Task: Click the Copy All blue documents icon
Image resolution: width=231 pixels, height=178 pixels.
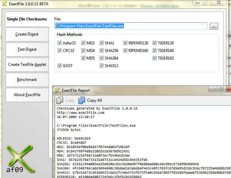Action: (82, 100)
